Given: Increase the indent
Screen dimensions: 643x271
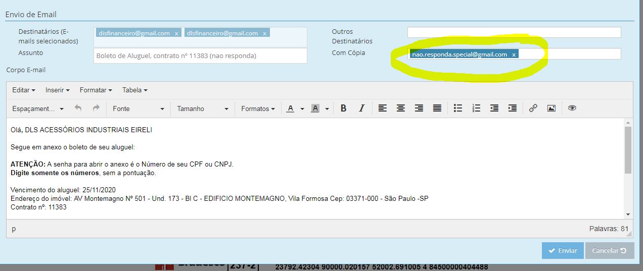Looking at the screenshot, I should click(x=513, y=108).
